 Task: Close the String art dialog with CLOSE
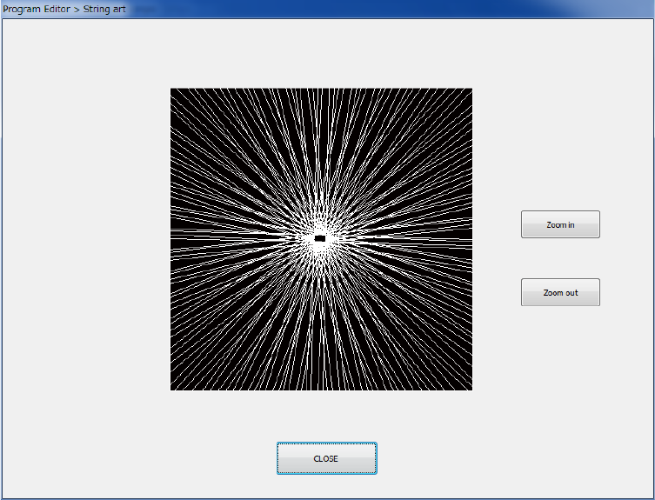(x=326, y=458)
